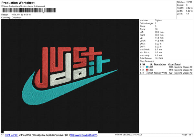Click the Brand column header

(x=178, y=64)
